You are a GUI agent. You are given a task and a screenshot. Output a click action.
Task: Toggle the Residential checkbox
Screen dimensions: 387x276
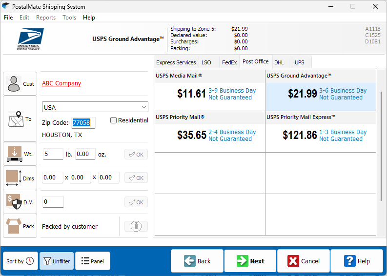click(x=113, y=120)
